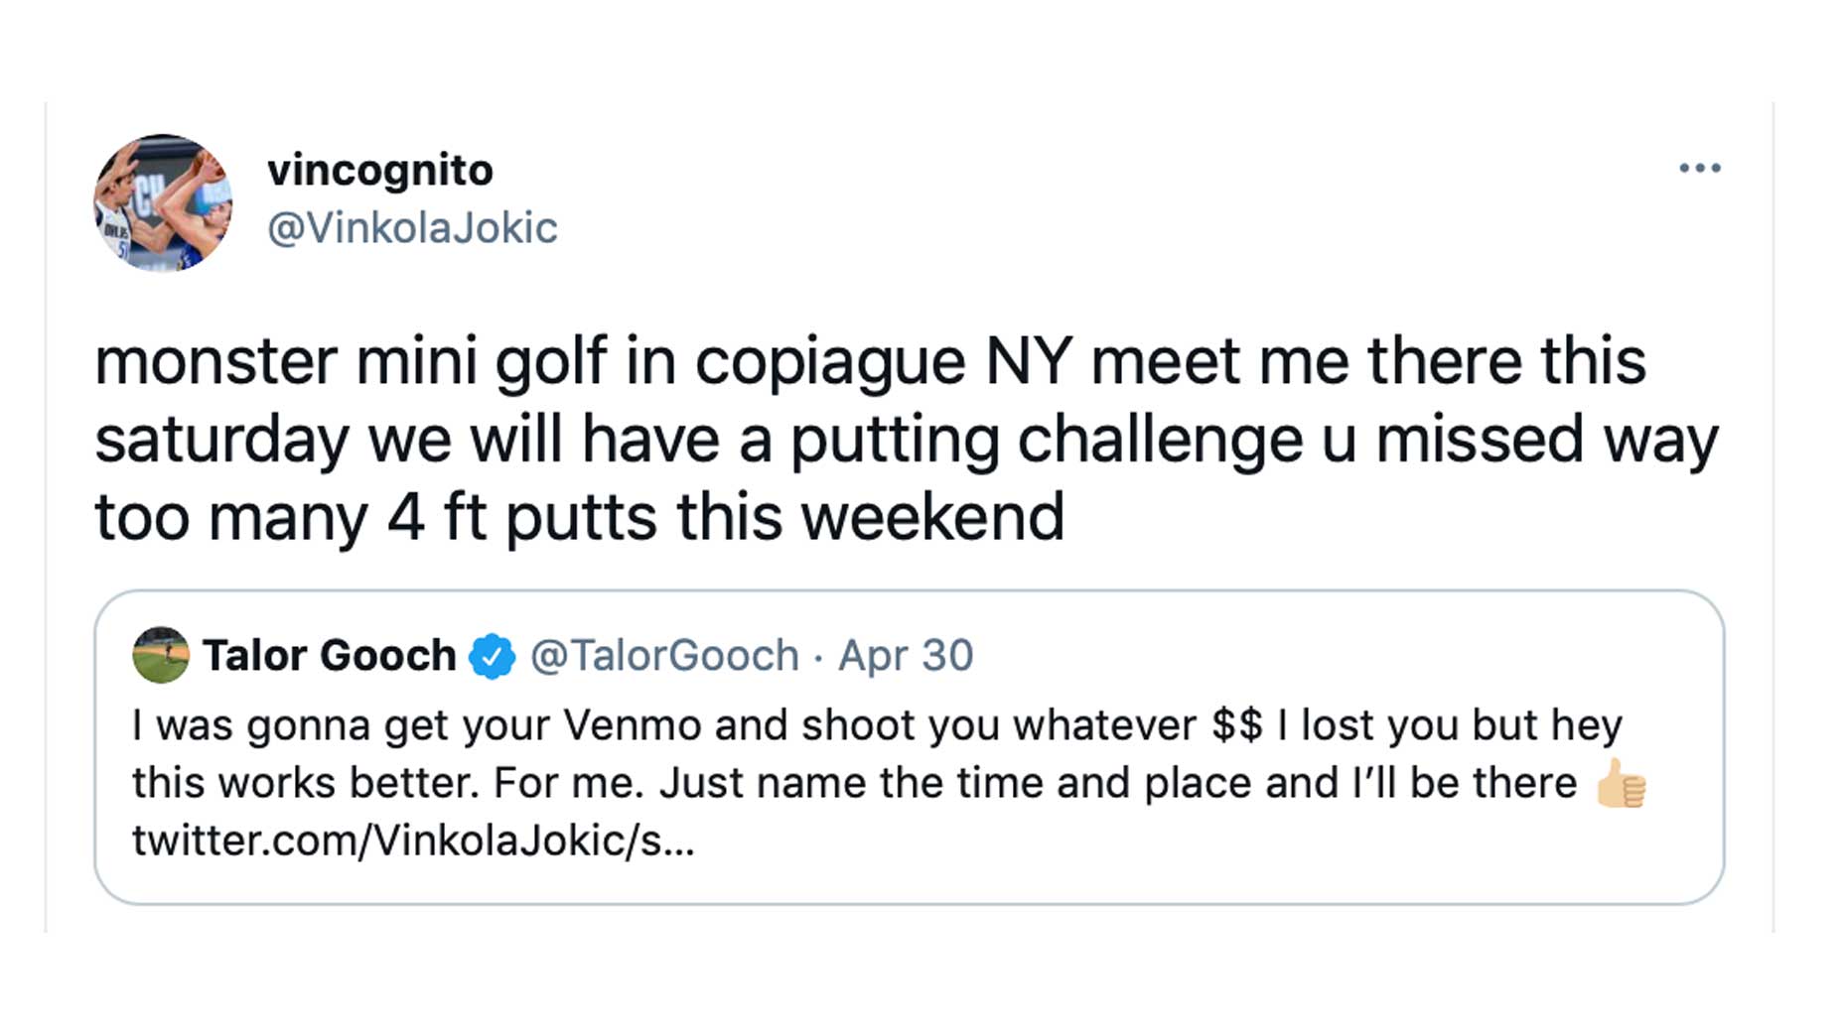Click the word "saturday" in the tweet
This screenshot has height=1035, width=1843.
[221, 440]
